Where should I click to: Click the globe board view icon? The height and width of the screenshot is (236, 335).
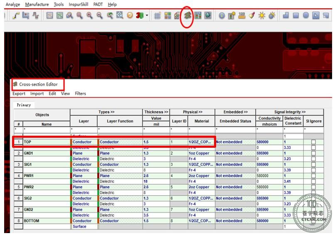[x=208, y=16]
